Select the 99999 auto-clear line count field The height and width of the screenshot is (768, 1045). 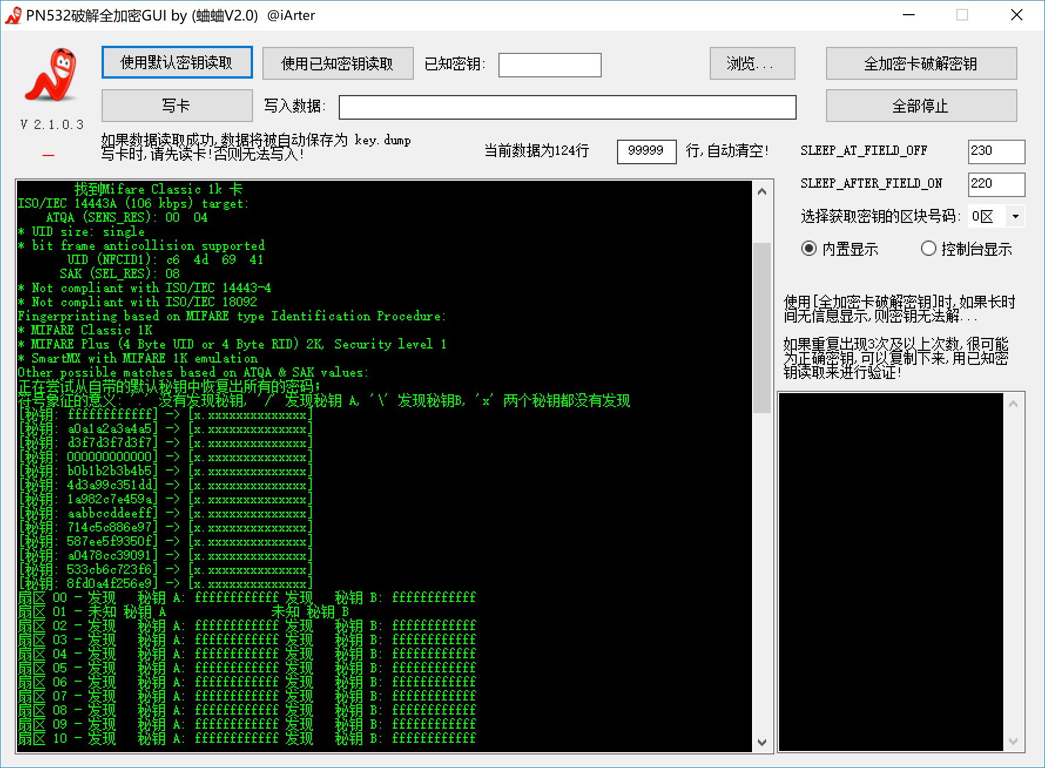pyautogui.click(x=646, y=151)
